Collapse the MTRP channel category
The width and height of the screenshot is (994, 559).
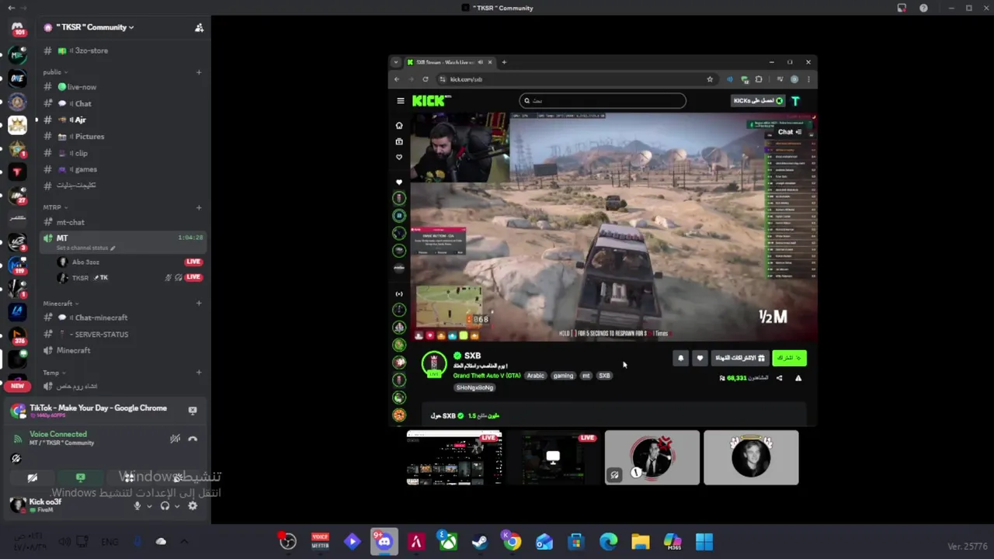(x=54, y=207)
